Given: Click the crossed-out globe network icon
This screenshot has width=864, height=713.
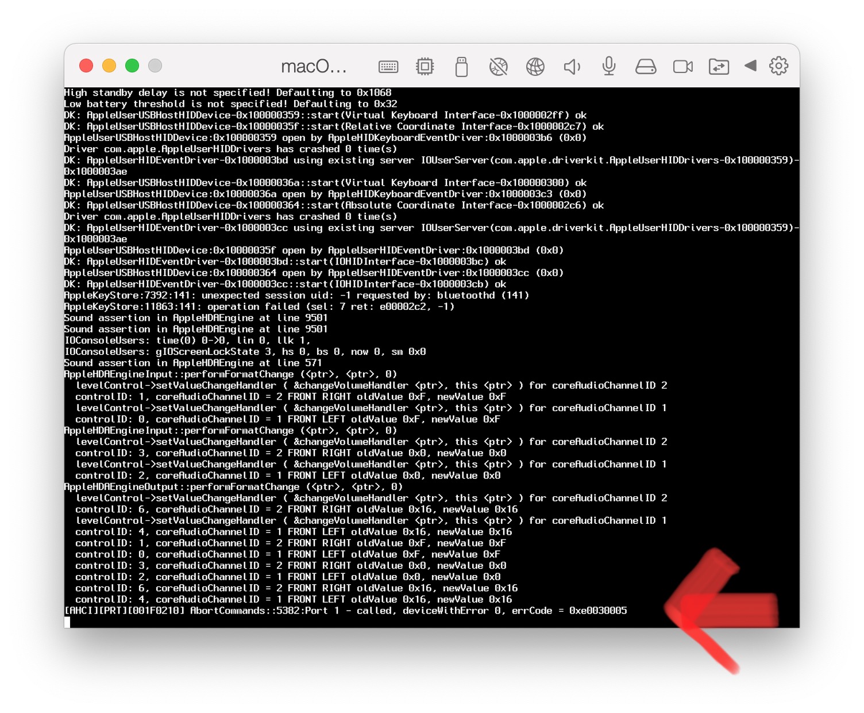Looking at the screenshot, I should click(499, 67).
